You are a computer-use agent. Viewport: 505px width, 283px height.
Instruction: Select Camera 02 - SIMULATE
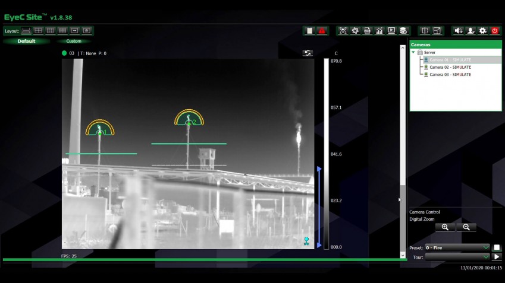point(450,67)
